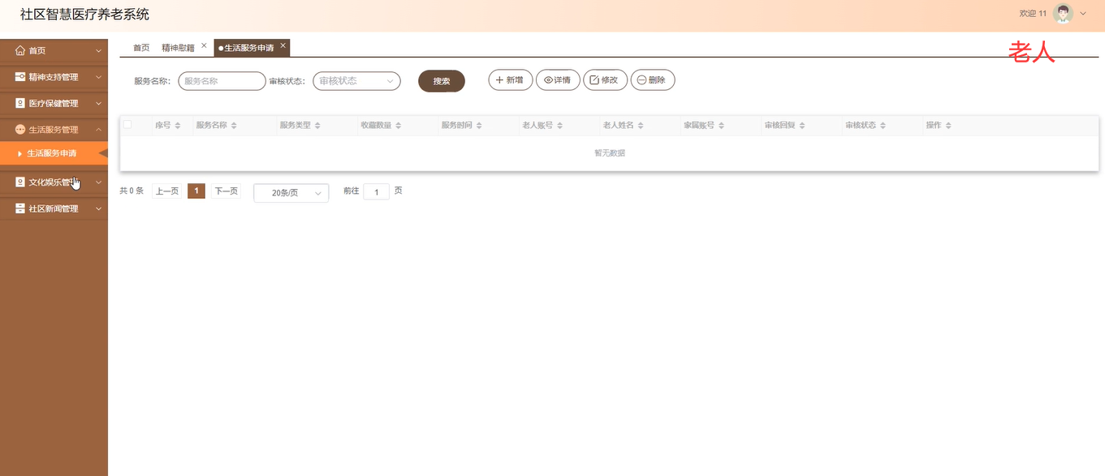The image size is (1105, 476).
Task: Collapse the 生活服务管理 sidebar section arrow
Action: click(x=98, y=130)
